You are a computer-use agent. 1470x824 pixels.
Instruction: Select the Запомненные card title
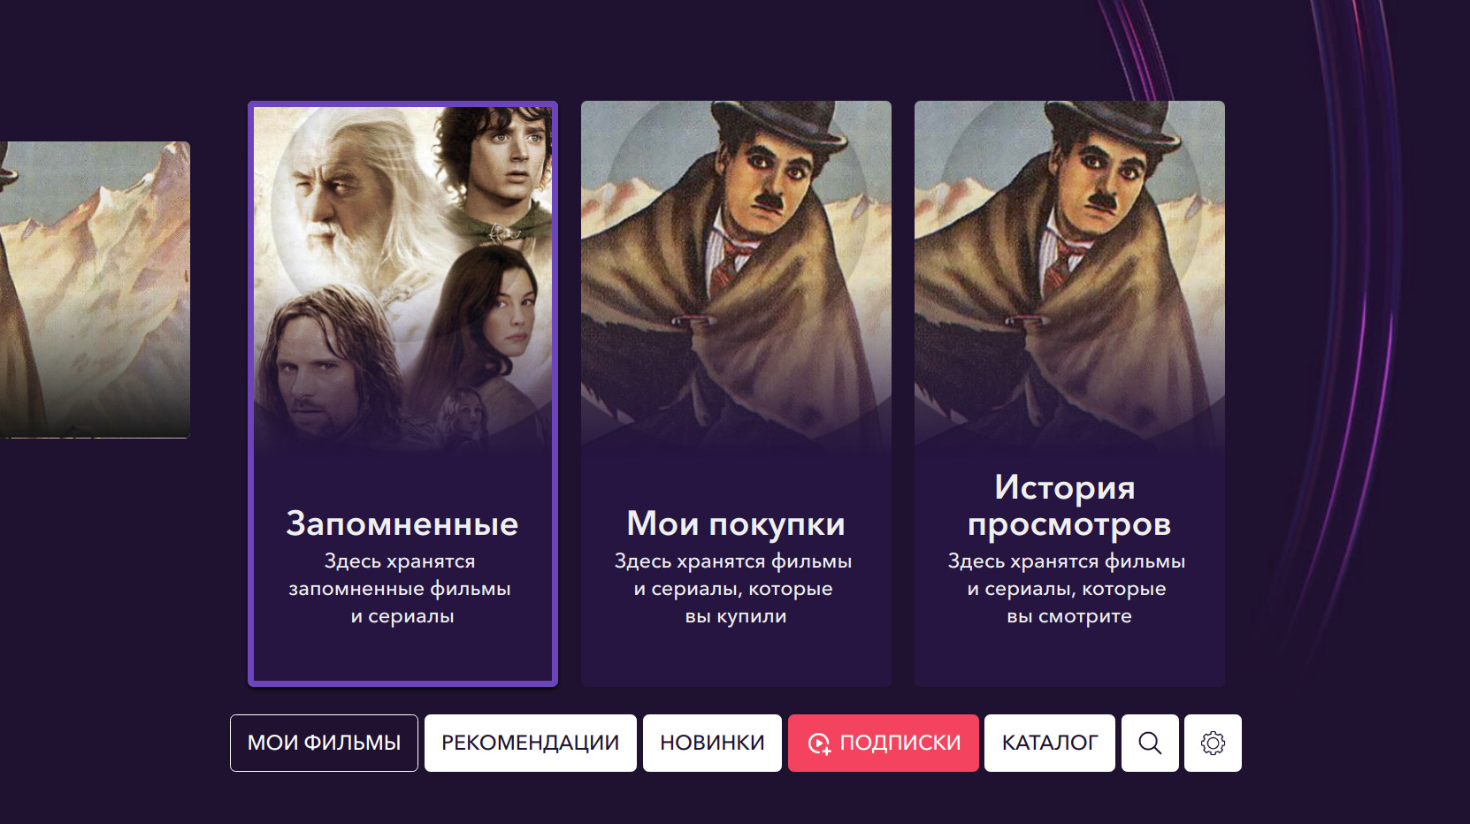point(402,524)
